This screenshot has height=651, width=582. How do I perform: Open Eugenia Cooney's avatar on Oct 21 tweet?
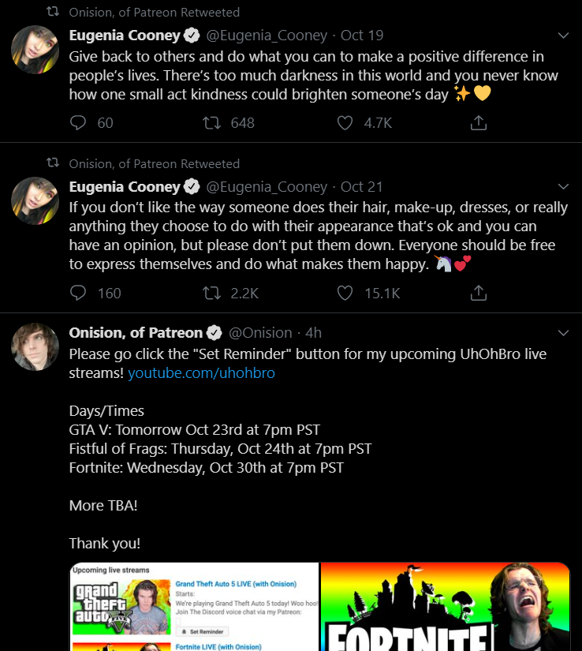tap(35, 201)
